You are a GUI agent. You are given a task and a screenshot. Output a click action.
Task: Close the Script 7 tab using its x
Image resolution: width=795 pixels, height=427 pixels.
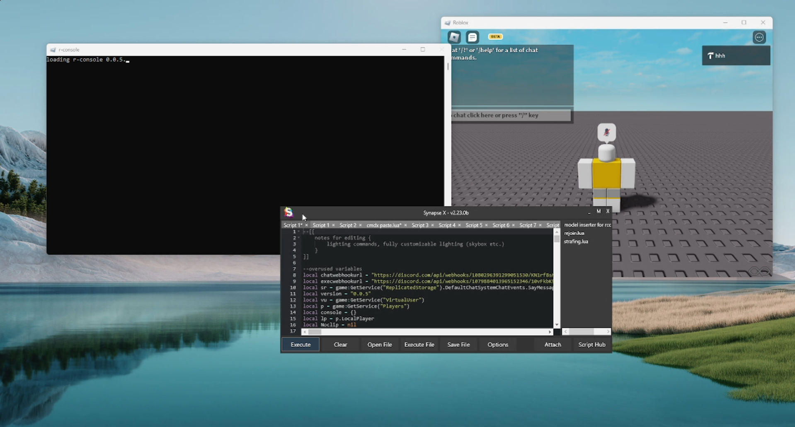click(540, 225)
